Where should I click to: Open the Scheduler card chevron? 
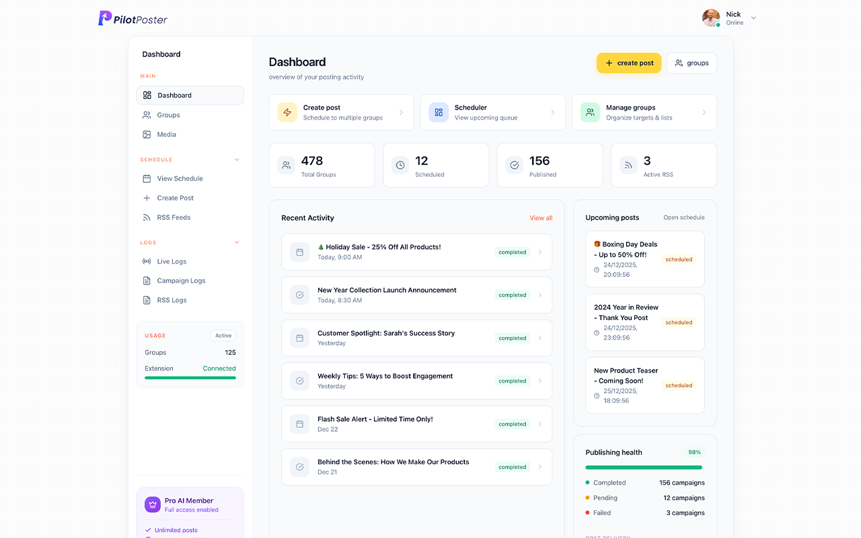click(553, 112)
